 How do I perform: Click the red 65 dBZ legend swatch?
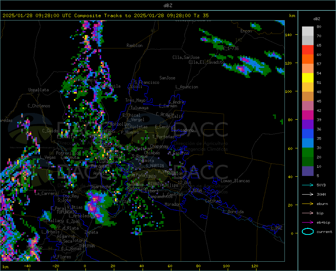pyautogui.click(x=308, y=50)
